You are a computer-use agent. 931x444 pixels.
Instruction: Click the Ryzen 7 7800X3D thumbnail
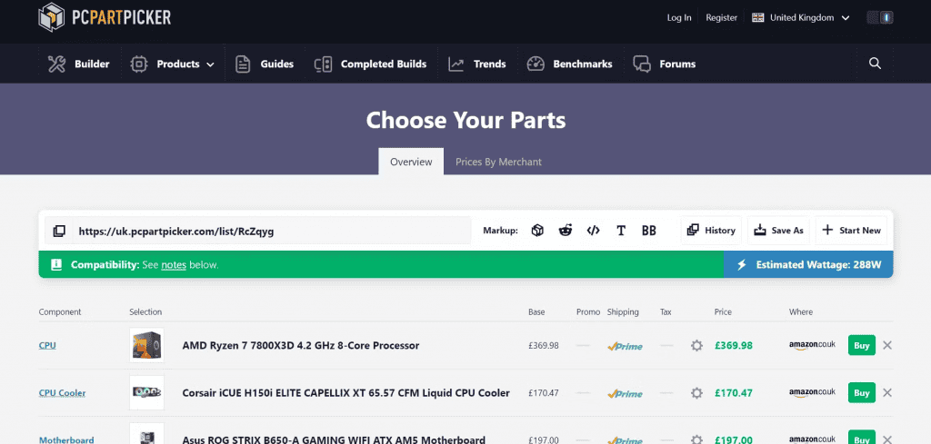click(x=146, y=346)
